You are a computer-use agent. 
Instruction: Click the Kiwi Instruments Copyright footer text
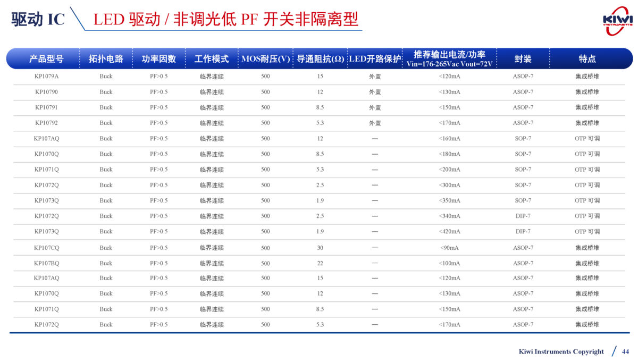point(561,351)
